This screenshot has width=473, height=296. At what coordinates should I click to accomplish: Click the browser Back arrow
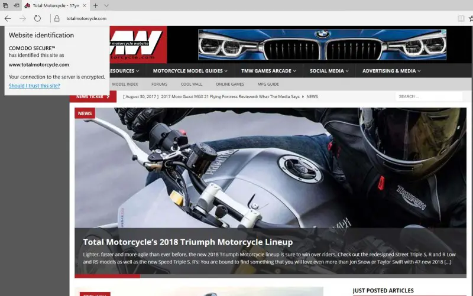tap(8, 18)
